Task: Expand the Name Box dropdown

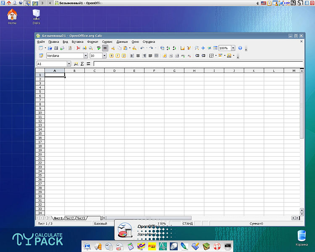Action: 69,64
